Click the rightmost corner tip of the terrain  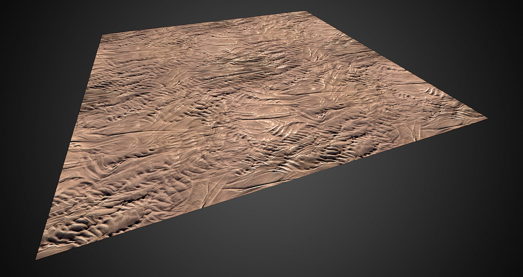[486, 117]
